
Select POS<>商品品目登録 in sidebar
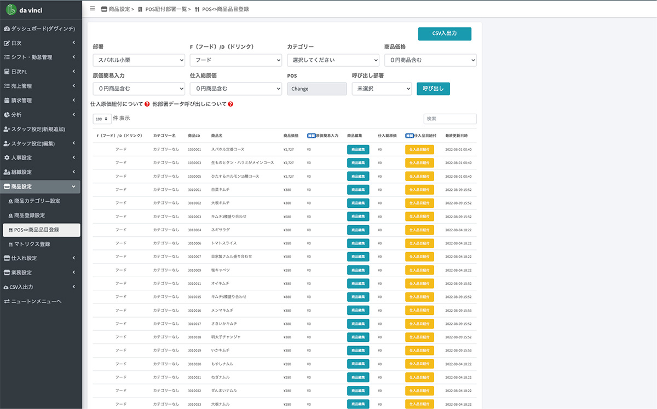pos(41,230)
